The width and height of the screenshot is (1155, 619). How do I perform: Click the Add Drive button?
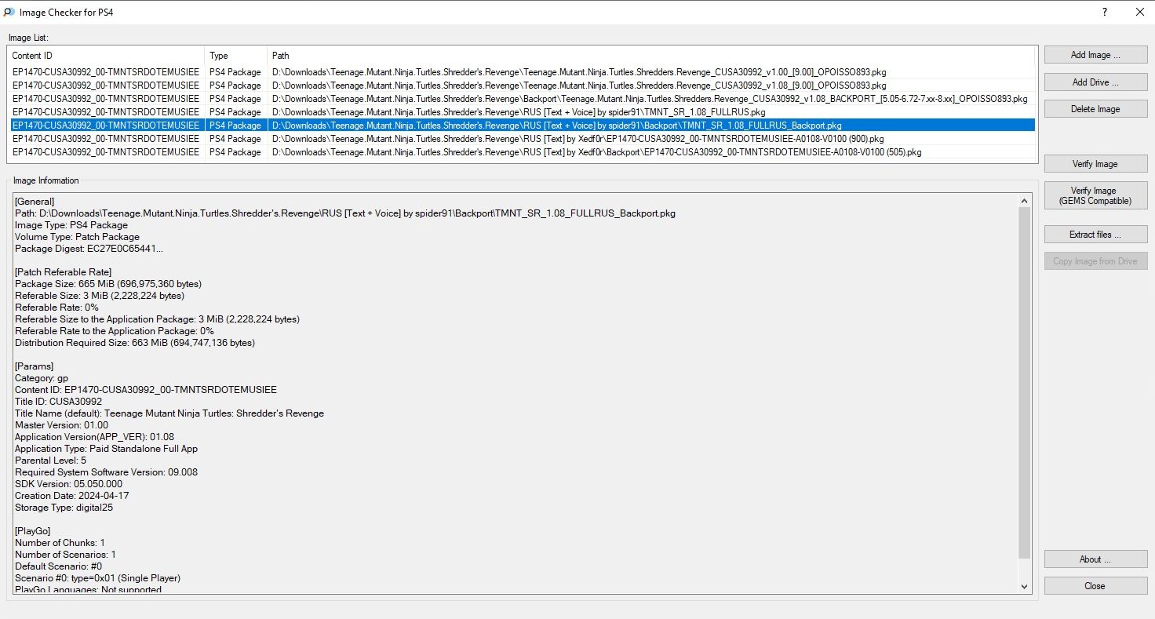(1095, 82)
